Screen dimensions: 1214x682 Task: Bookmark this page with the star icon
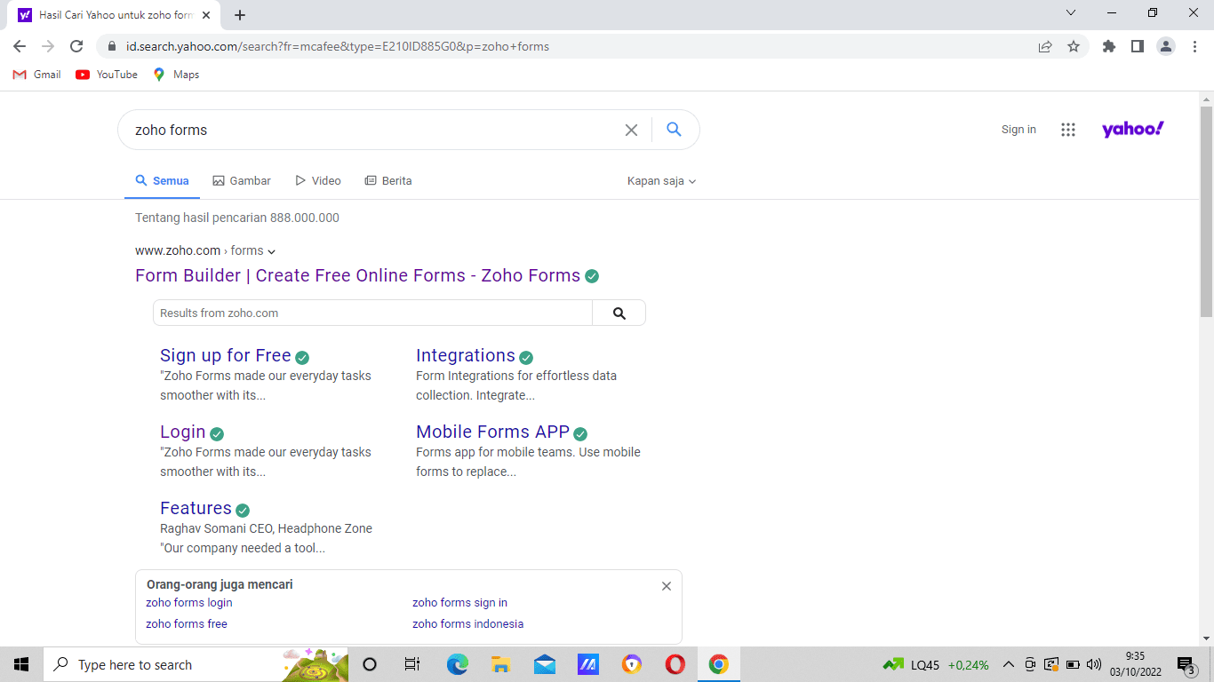coord(1074,46)
